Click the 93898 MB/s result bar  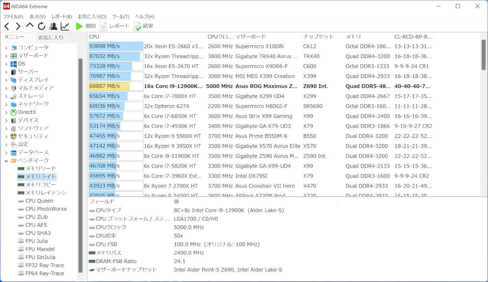pyautogui.click(x=116, y=46)
